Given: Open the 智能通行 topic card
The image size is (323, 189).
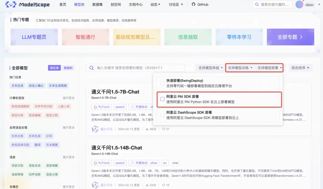Looking at the screenshot, I should [x=85, y=37].
